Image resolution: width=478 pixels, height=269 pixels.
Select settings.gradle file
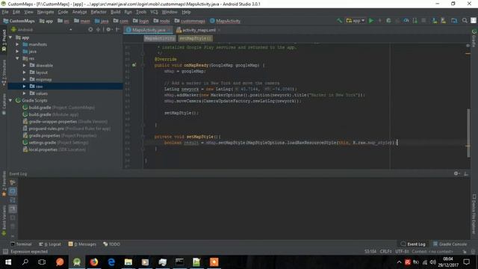coord(56,143)
